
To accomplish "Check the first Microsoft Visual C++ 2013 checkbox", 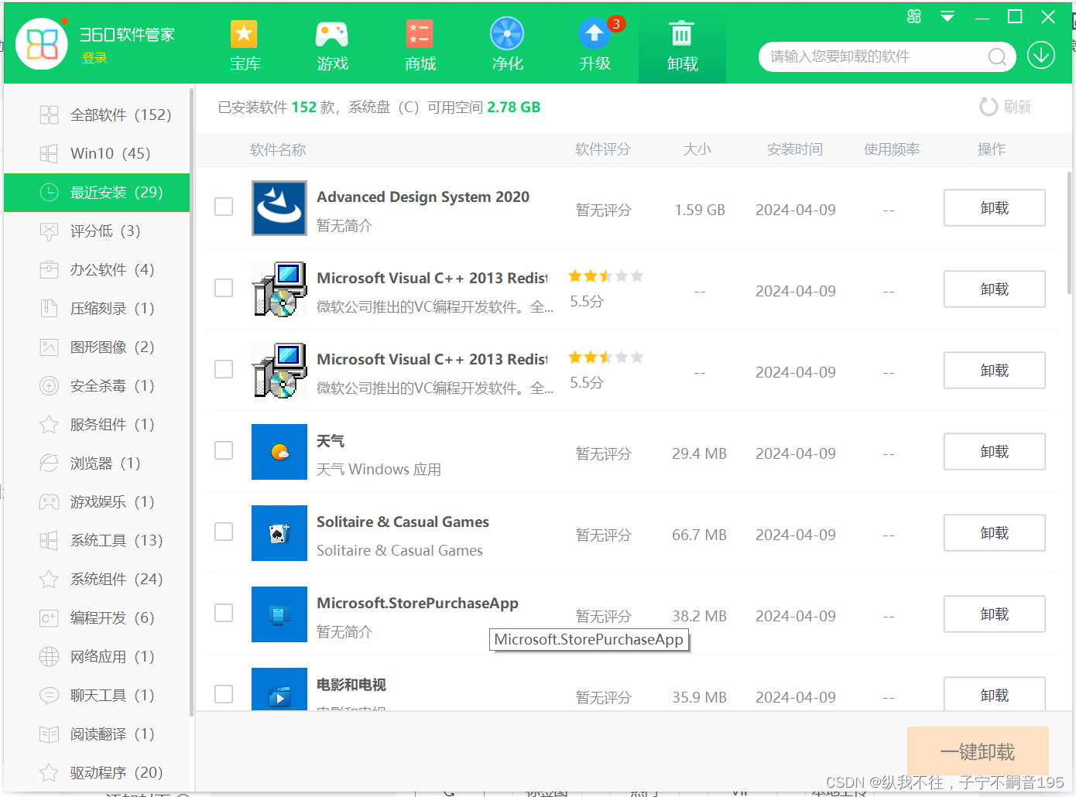I will click(x=224, y=288).
